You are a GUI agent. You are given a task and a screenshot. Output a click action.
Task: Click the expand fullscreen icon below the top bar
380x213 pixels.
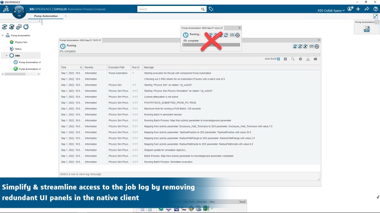pos(375,16)
